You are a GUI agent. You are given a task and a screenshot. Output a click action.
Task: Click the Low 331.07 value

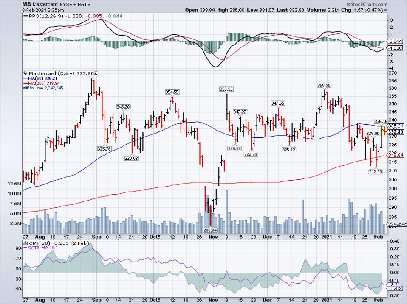[260, 10]
